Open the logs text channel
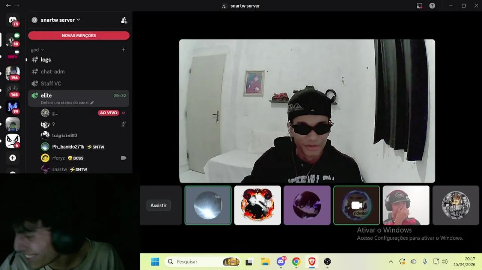This screenshot has width=482, height=270. pyautogui.click(x=79, y=60)
